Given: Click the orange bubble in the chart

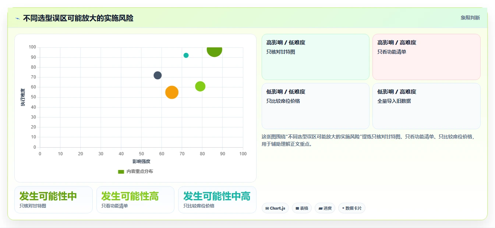Looking at the screenshot, I should (x=172, y=92).
